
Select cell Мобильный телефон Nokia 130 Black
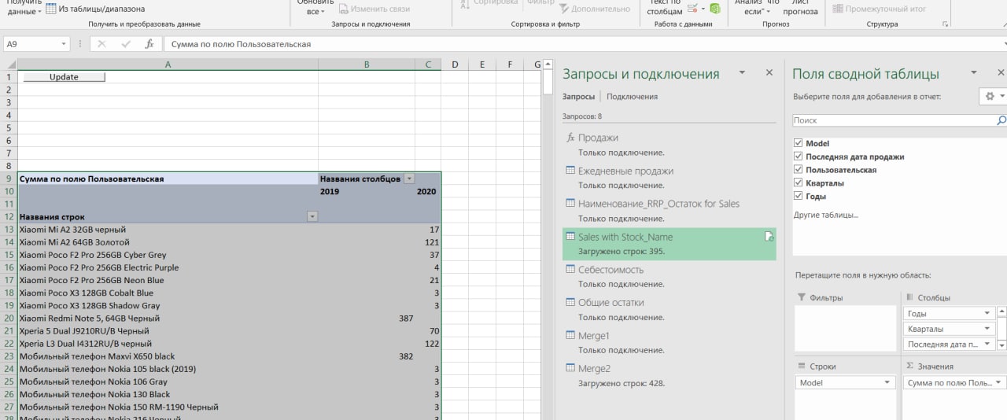pyautogui.click(x=168, y=395)
